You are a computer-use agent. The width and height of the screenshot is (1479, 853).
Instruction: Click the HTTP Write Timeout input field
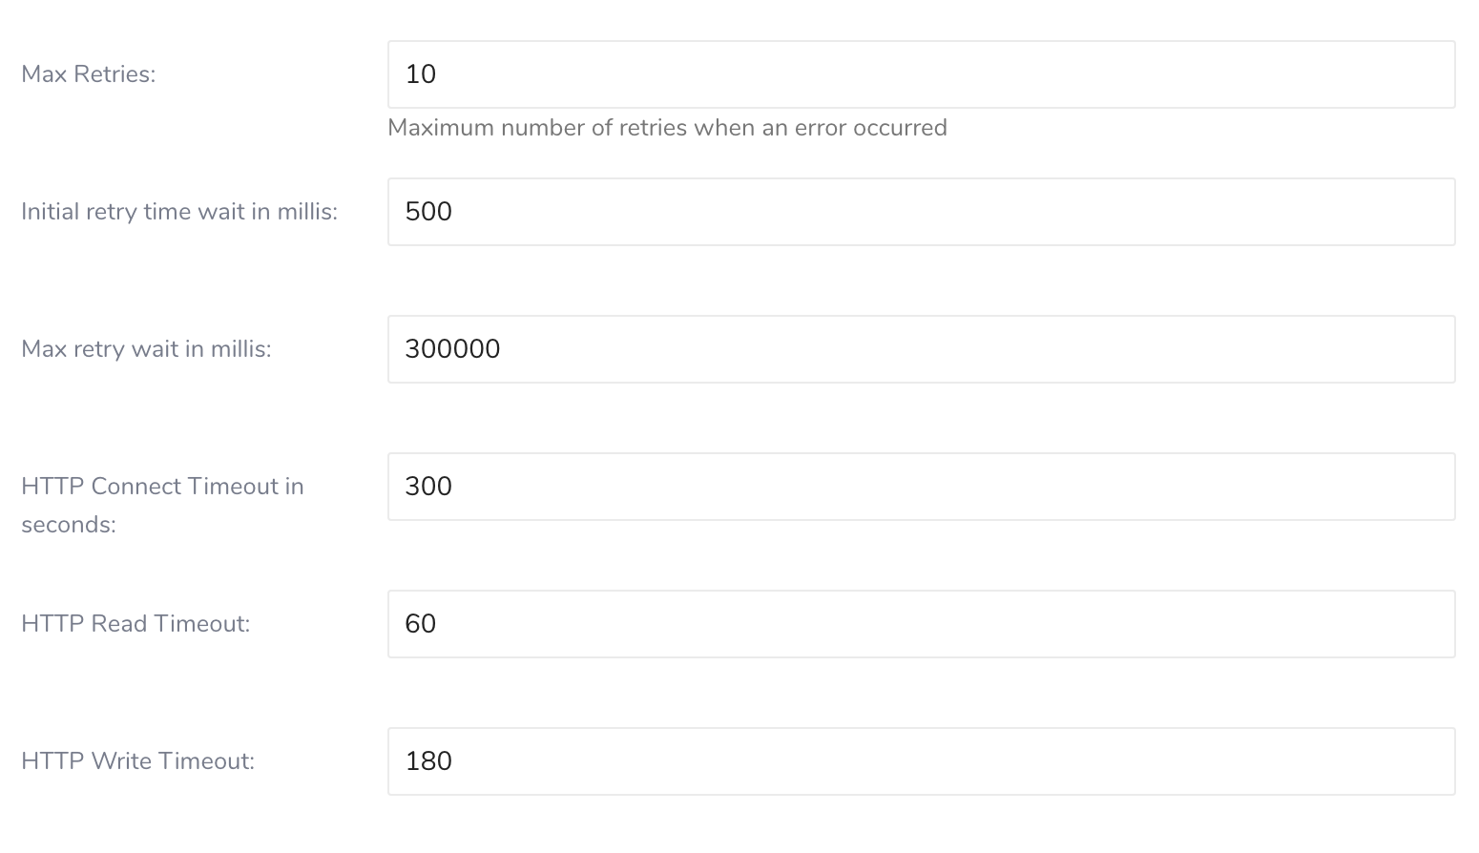(921, 761)
